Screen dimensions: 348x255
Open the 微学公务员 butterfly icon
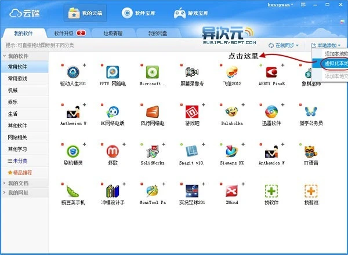pos(311,112)
